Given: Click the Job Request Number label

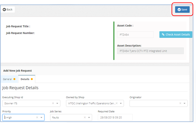Looking at the screenshot, I should [x=20, y=33].
